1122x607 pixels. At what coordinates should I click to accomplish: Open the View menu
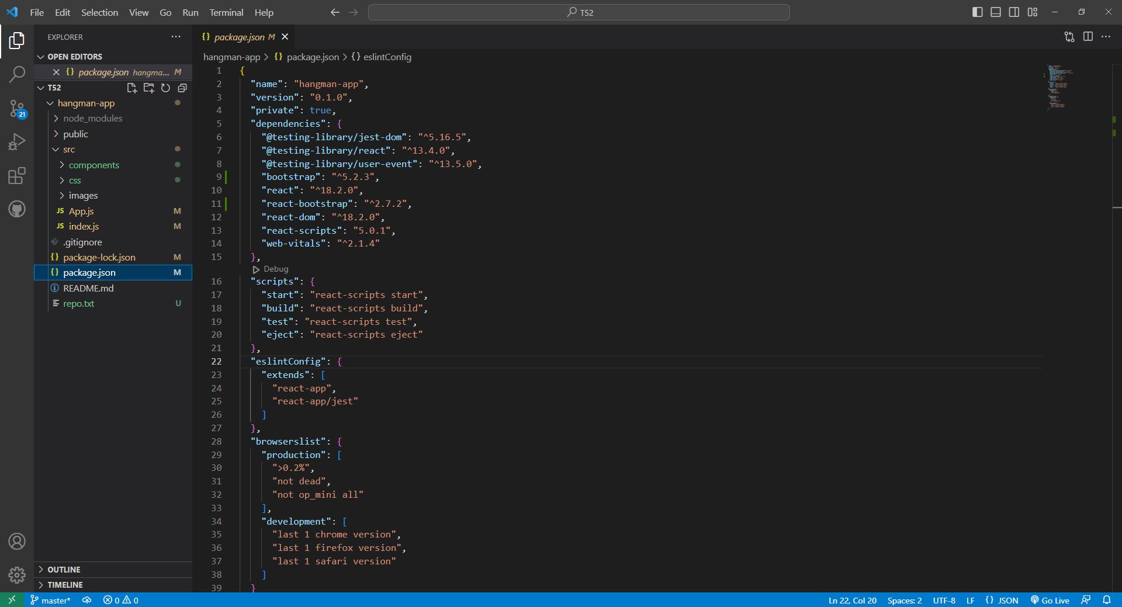[x=138, y=12]
